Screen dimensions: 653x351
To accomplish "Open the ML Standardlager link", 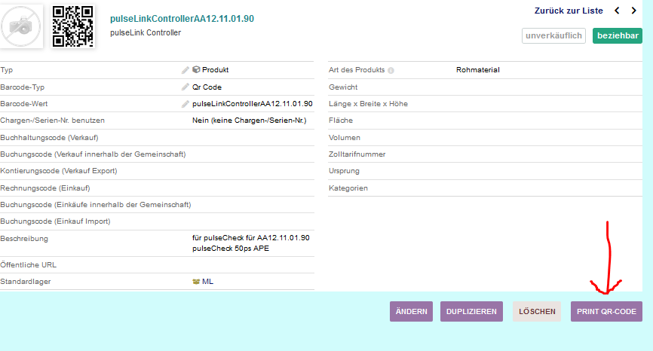I will tap(207, 282).
